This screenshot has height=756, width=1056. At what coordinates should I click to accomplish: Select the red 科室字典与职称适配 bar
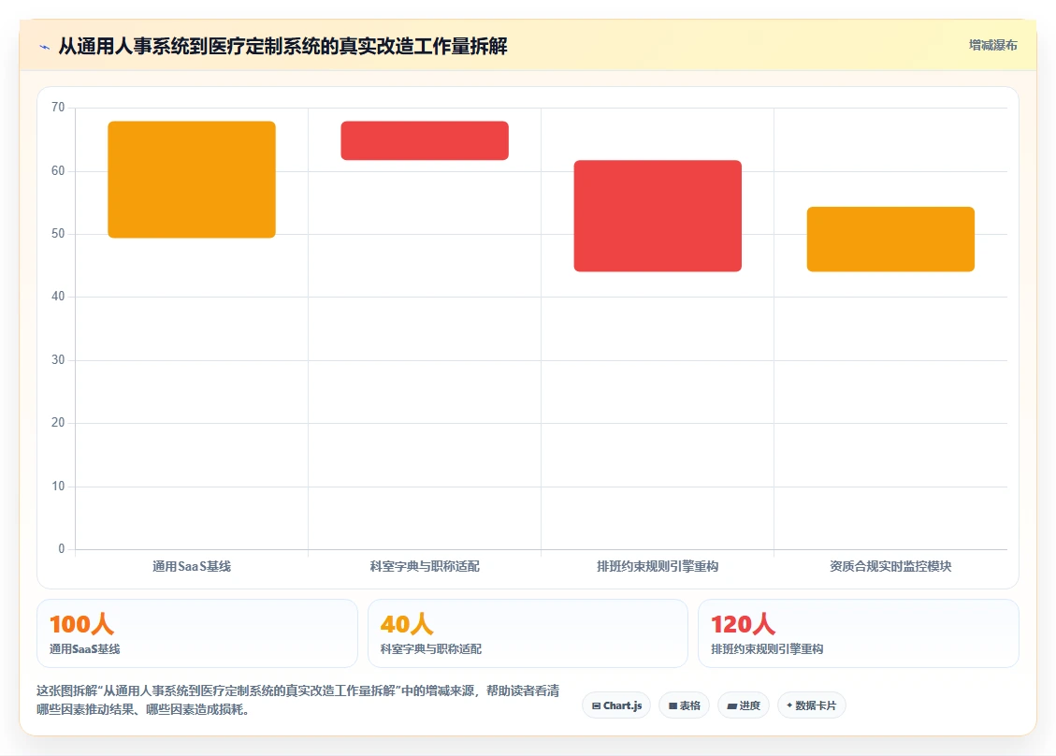point(425,140)
